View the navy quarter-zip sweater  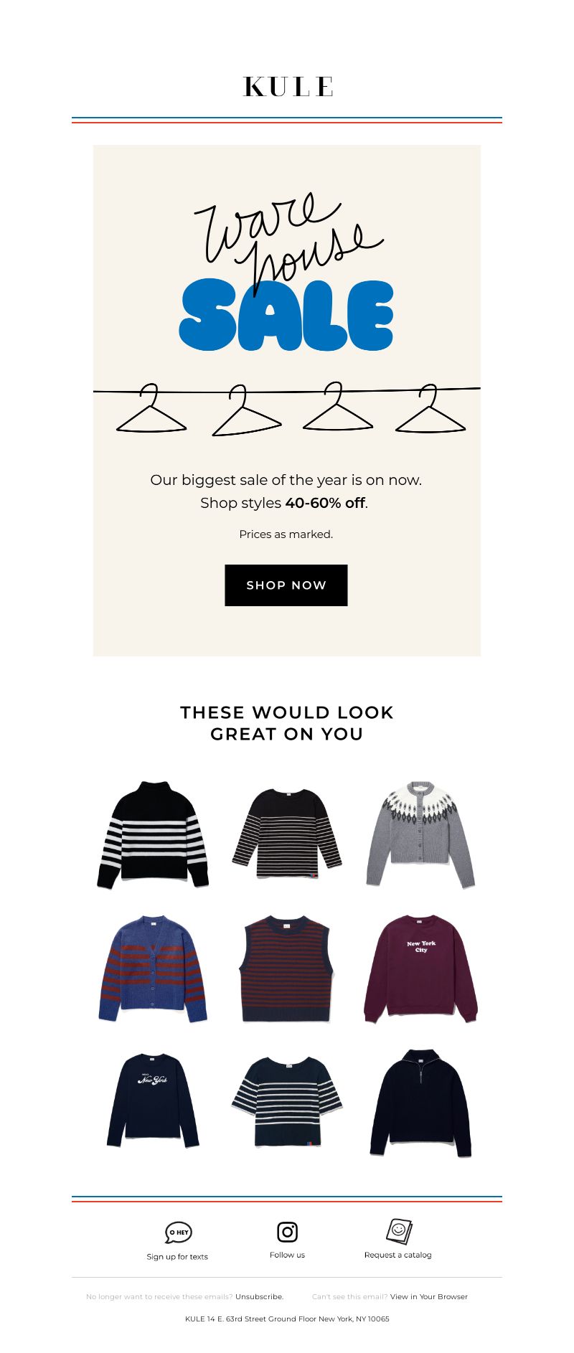pos(420,1103)
